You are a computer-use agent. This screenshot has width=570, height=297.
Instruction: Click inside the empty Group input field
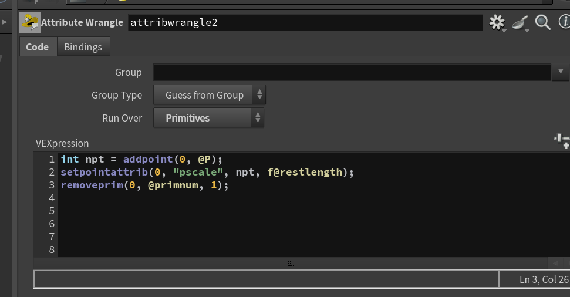click(x=352, y=72)
